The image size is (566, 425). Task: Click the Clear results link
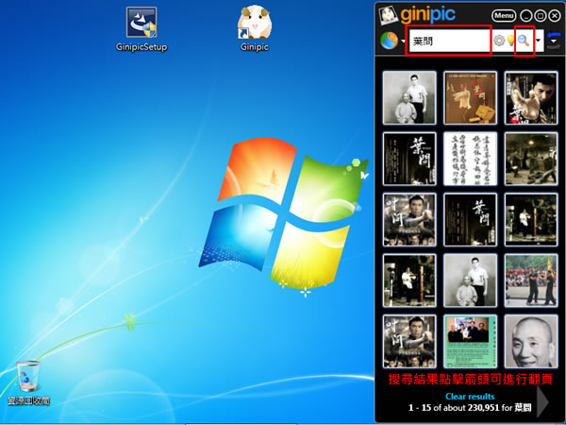coord(470,396)
